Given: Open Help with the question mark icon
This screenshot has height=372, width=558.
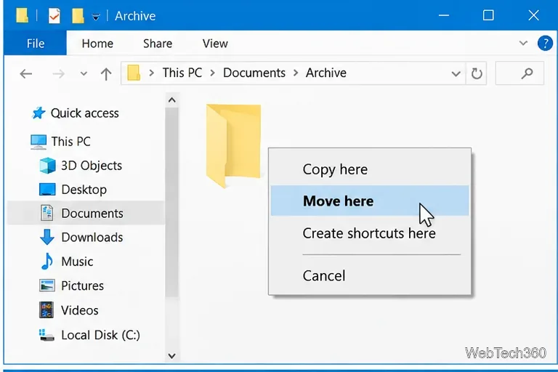Looking at the screenshot, I should tap(545, 44).
